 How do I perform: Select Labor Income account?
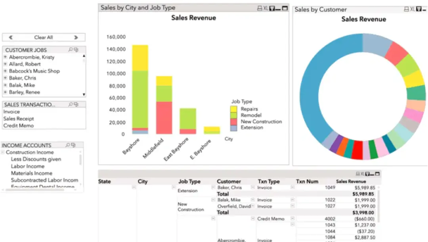coord(28,166)
